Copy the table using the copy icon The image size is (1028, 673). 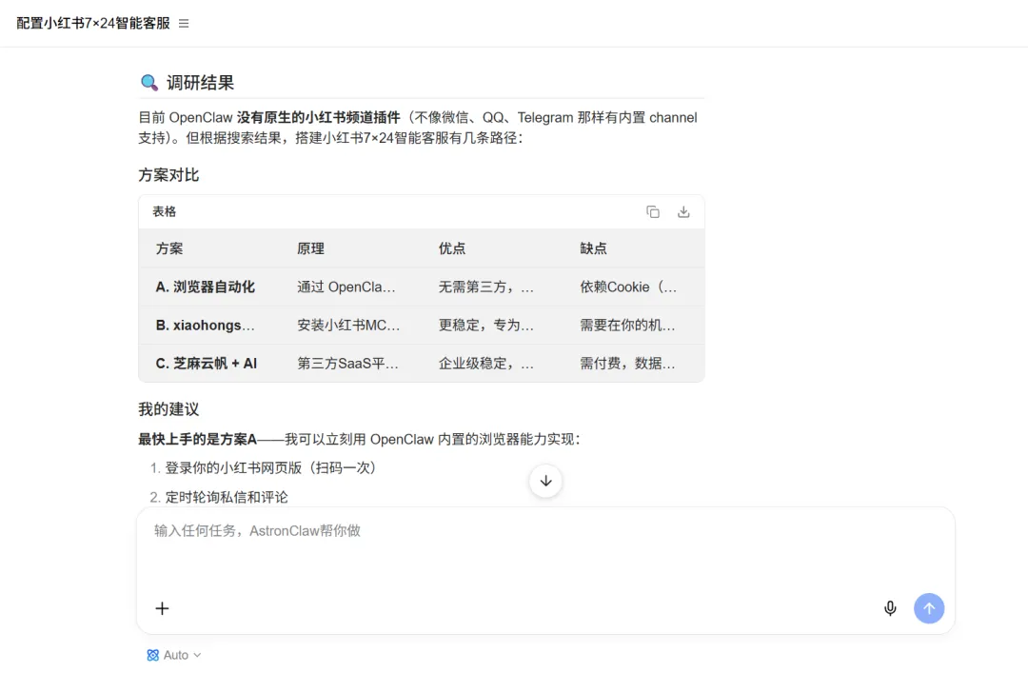[652, 212]
